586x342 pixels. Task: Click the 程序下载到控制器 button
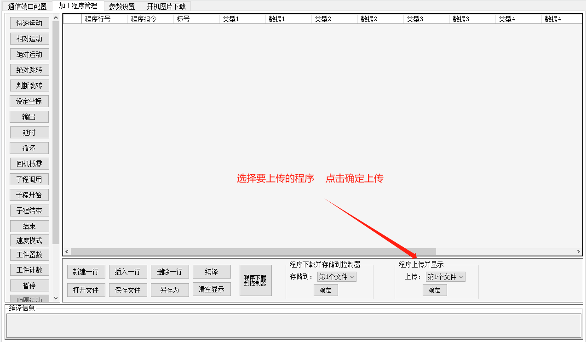(256, 280)
